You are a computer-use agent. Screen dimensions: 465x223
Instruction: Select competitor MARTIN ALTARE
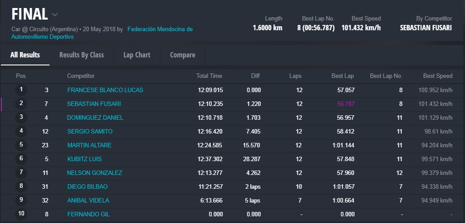tap(89, 146)
